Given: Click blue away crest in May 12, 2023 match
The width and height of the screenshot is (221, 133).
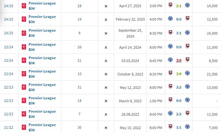Looking at the screenshot, I should pyautogui.click(x=187, y=87).
